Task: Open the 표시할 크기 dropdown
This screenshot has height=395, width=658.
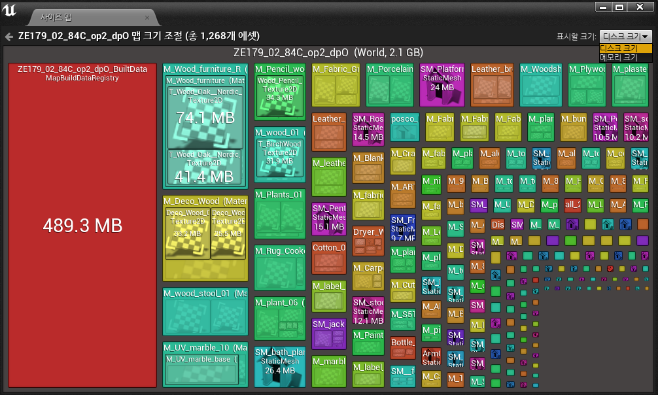Action: 625,37
